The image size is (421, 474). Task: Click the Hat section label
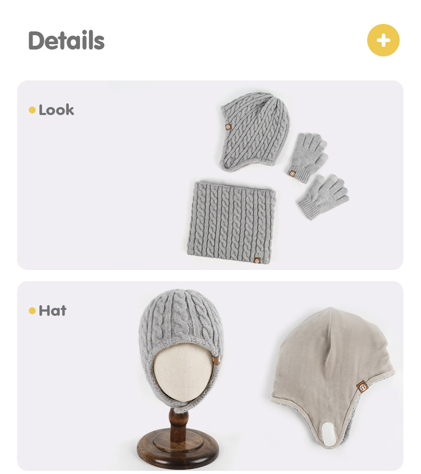(x=53, y=310)
